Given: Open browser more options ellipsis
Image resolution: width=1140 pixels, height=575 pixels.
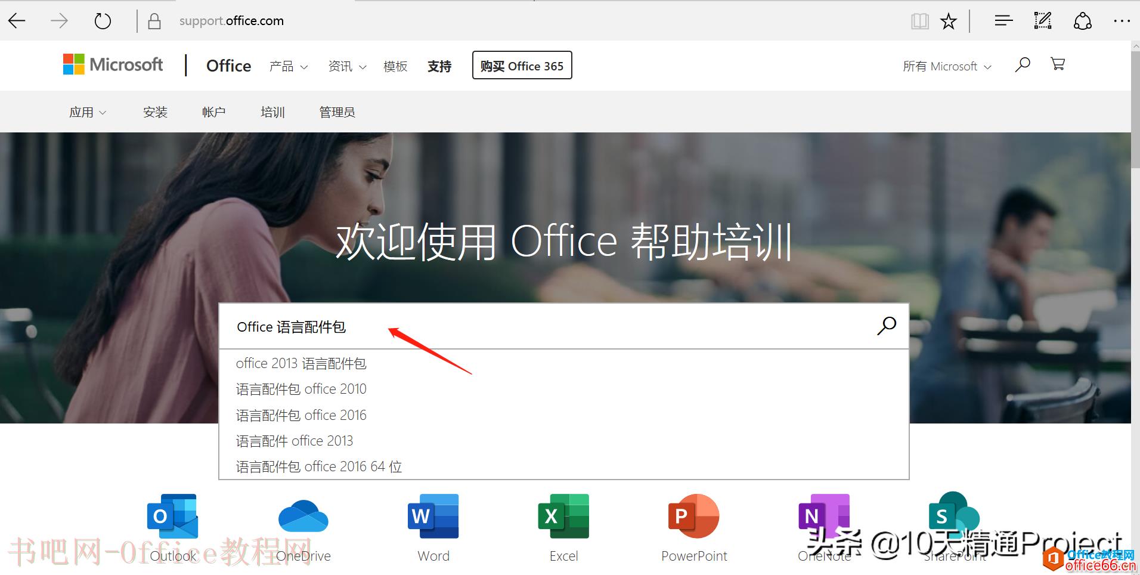Looking at the screenshot, I should coord(1122,21).
